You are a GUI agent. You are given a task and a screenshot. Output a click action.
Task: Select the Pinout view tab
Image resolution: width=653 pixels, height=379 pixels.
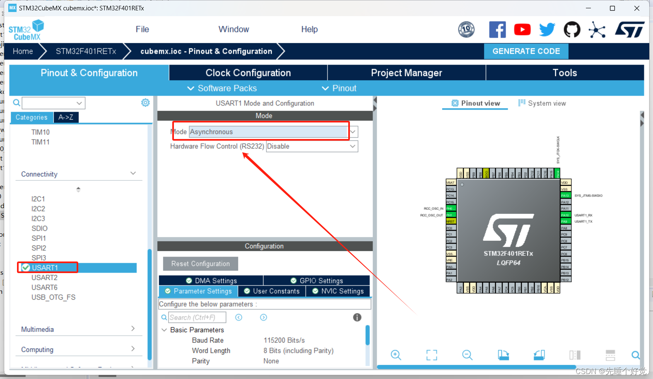tap(475, 103)
